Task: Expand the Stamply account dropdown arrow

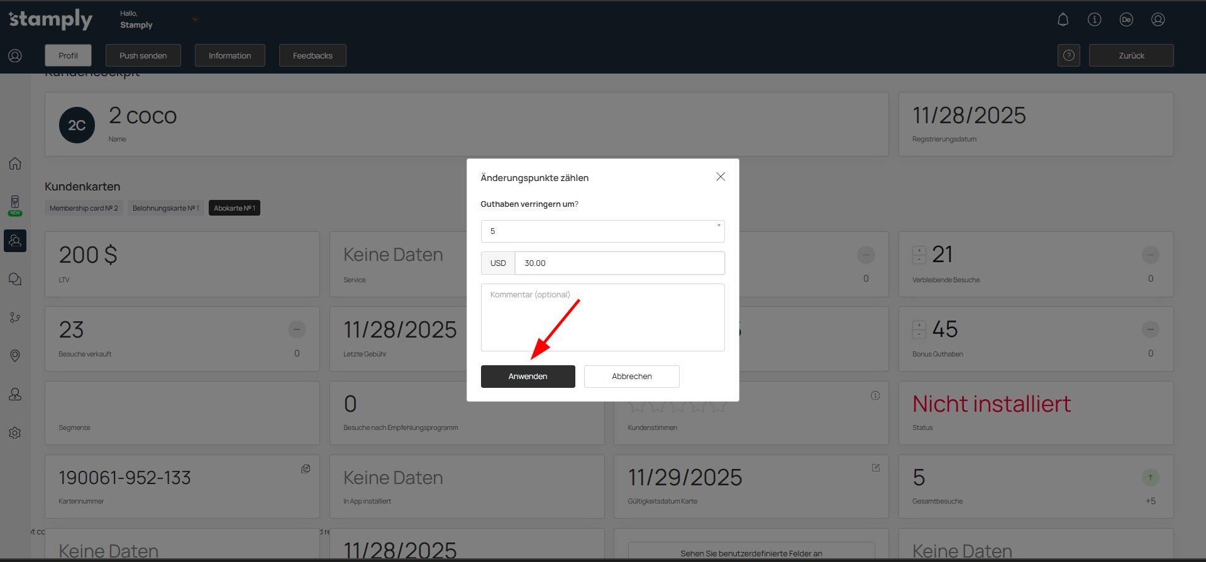Action: pos(195,19)
